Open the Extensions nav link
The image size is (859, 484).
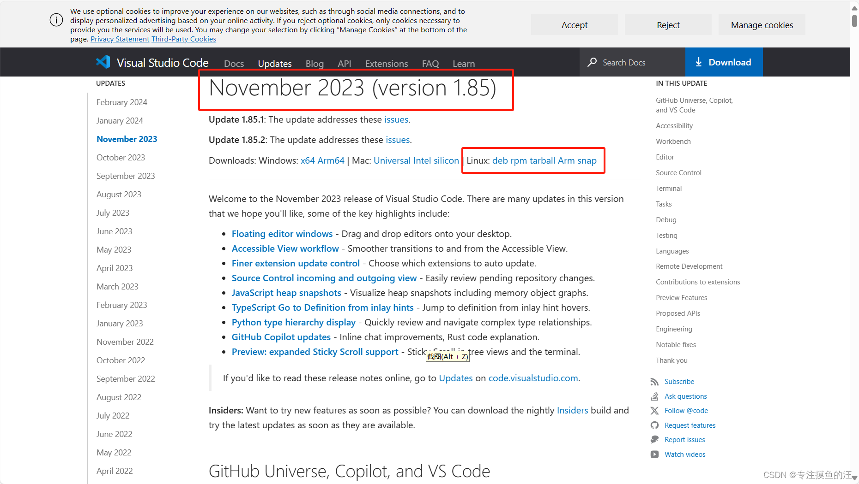point(387,64)
